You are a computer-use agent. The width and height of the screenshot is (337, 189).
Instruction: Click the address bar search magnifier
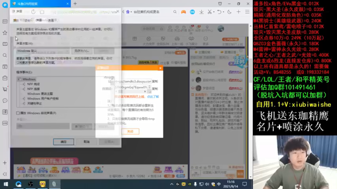pos(175,12)
